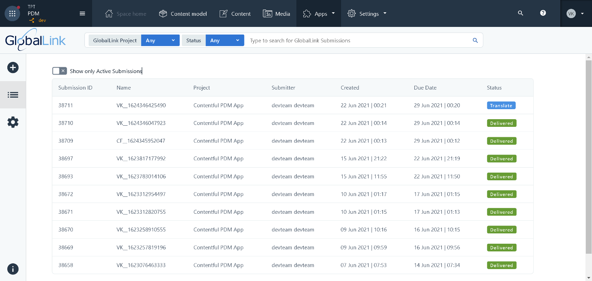This screenshot has width=592, height=281.
Task: Sort by Submission ID column header
Action: pyautogui.click(x=76, y=88)
